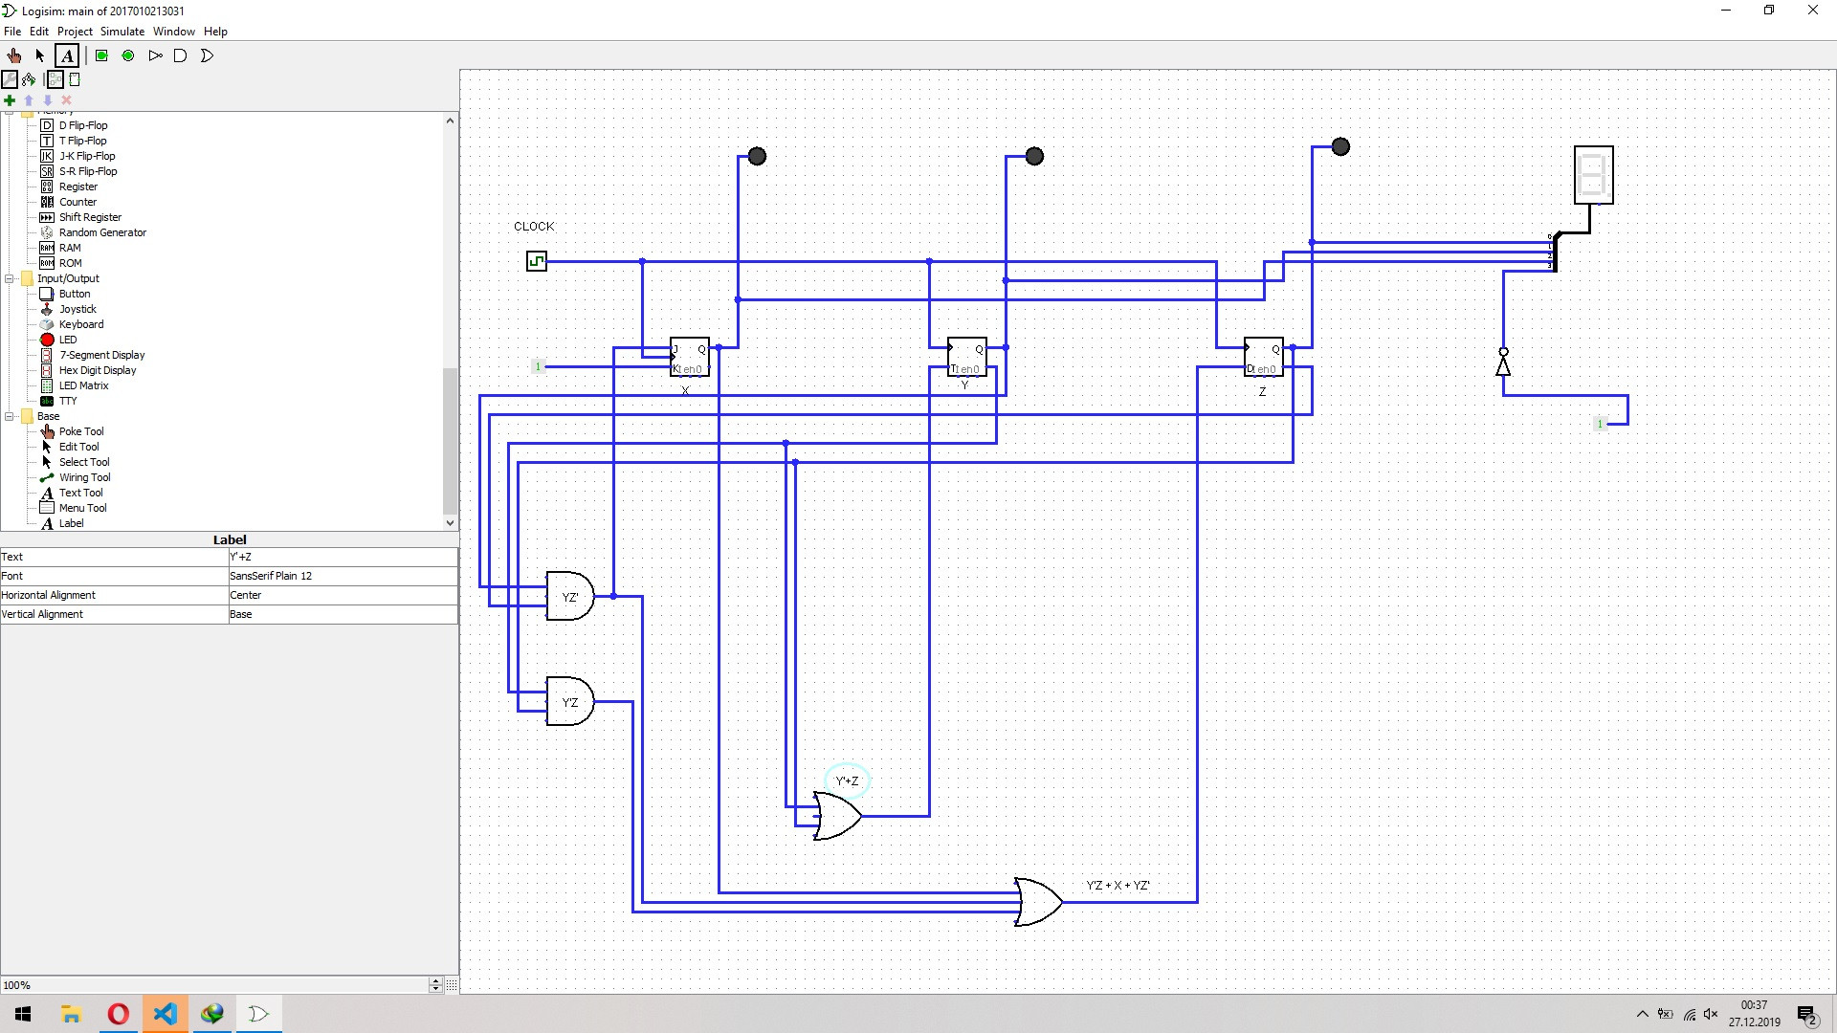Open the Window menu
1837x1033 pixels.
pyautogui.click(x=174, y=32)
